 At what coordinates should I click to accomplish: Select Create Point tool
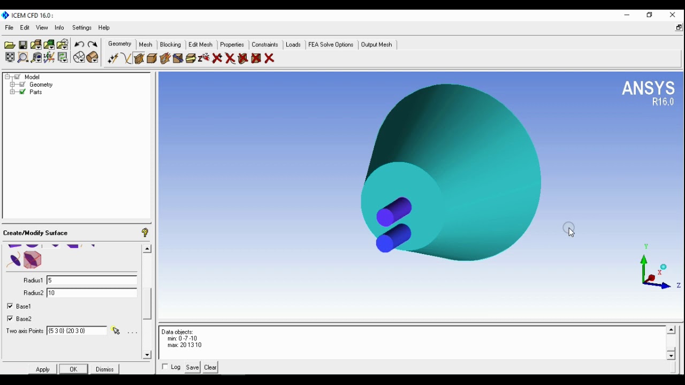(x=113, y=58)
